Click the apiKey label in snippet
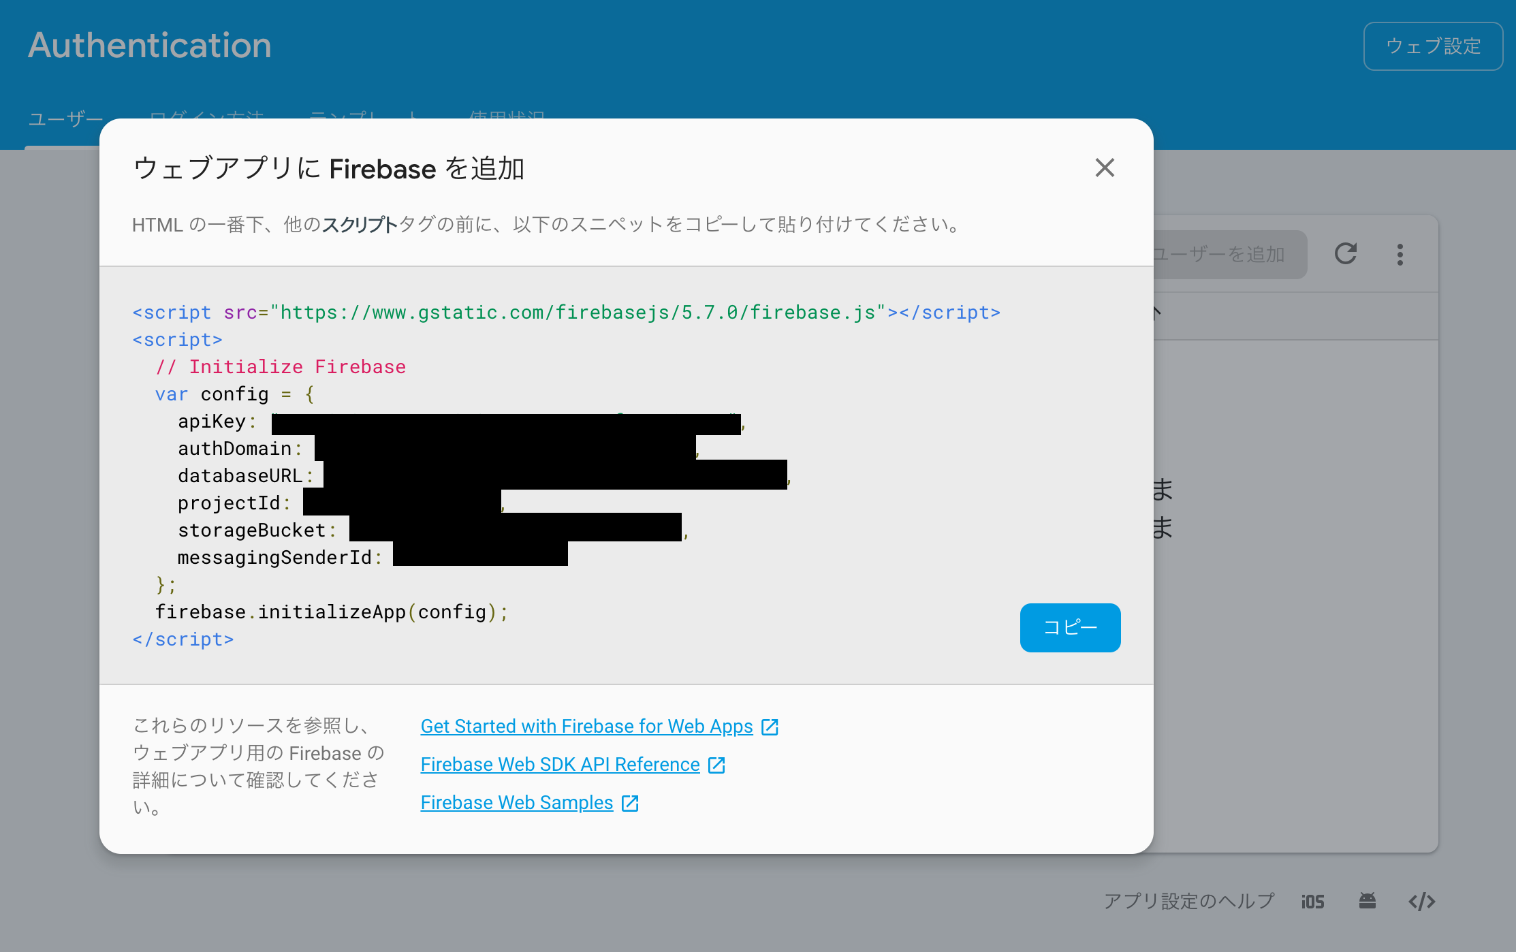 pos(212,422)
